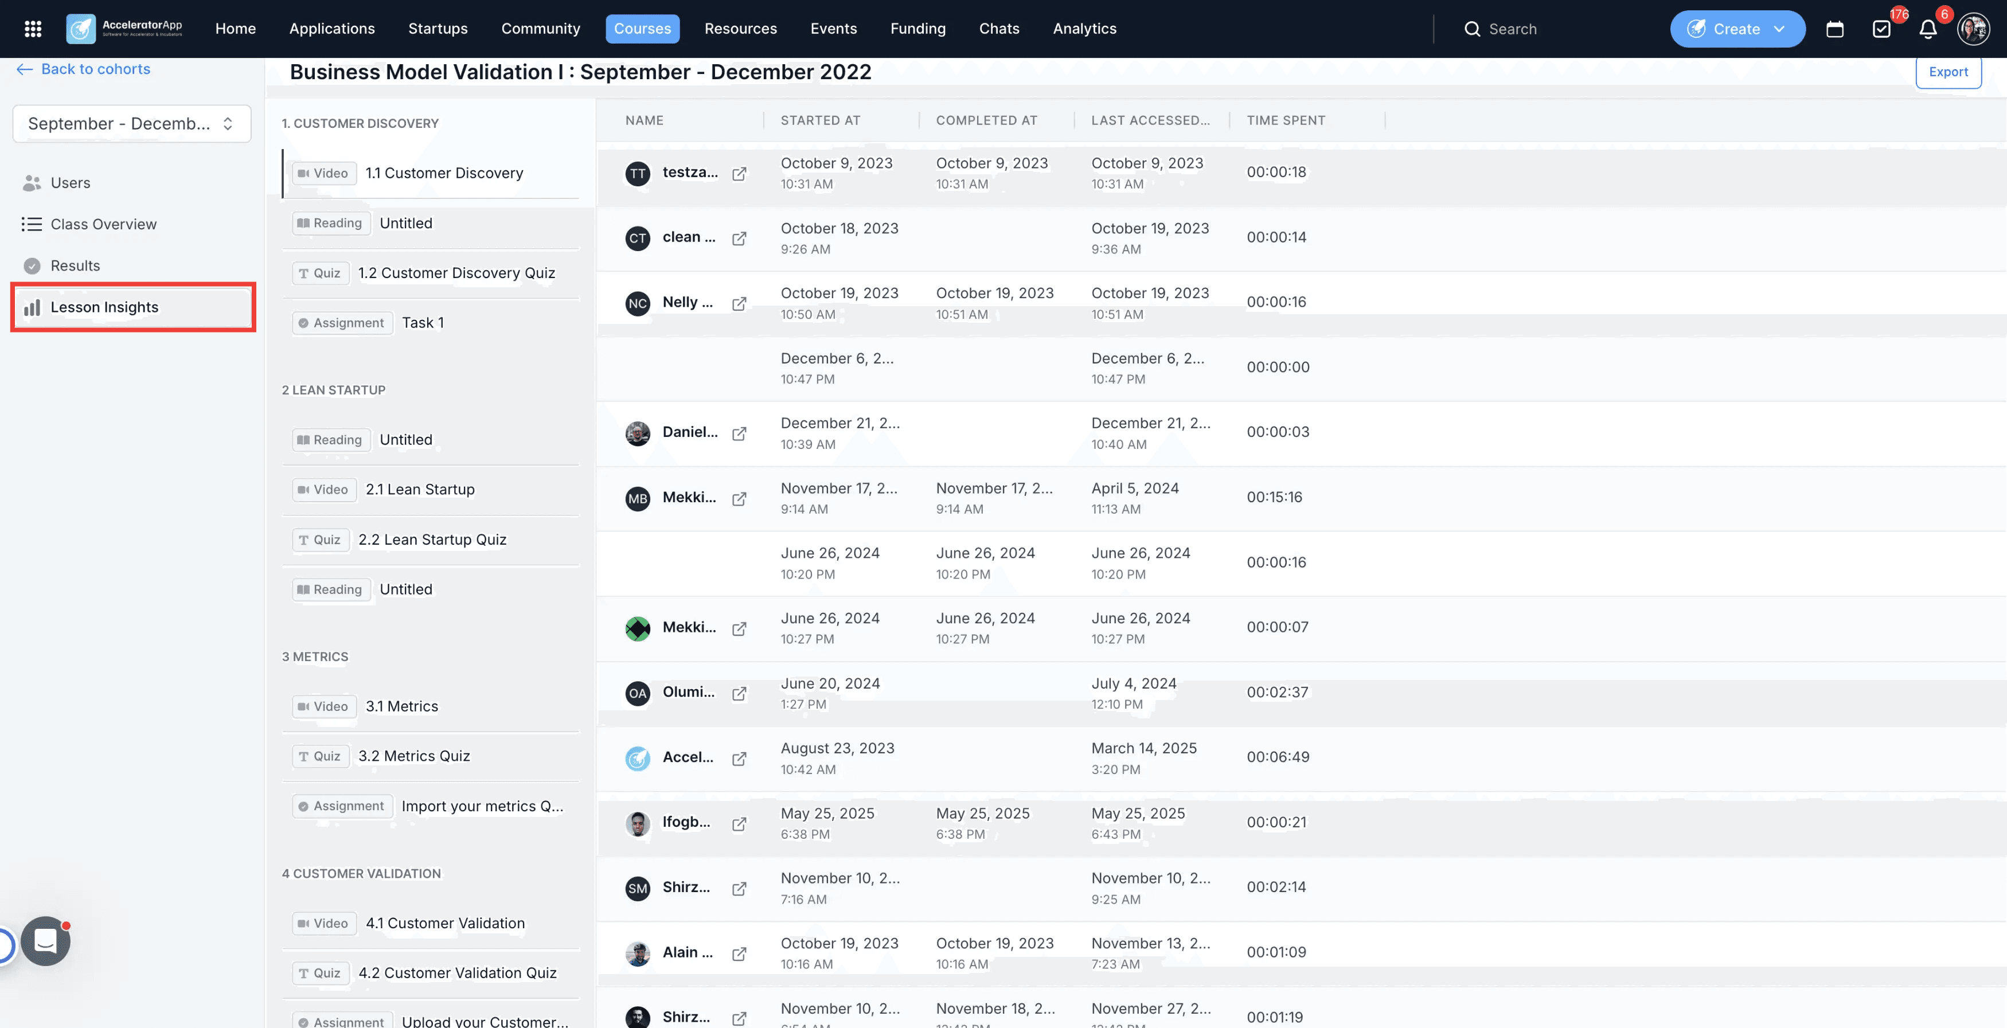Open the Community nav item

[x=541, y=29]
